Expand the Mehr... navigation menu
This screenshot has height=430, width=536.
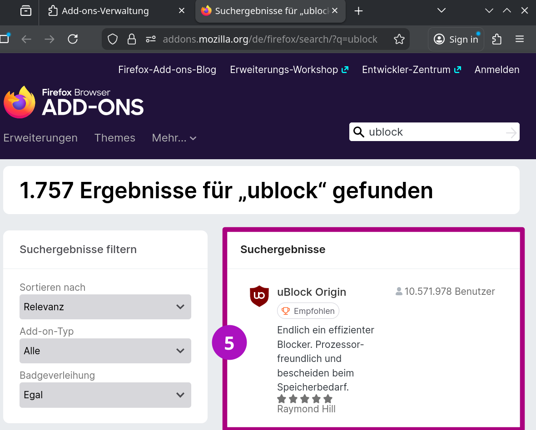pos(174,138)
